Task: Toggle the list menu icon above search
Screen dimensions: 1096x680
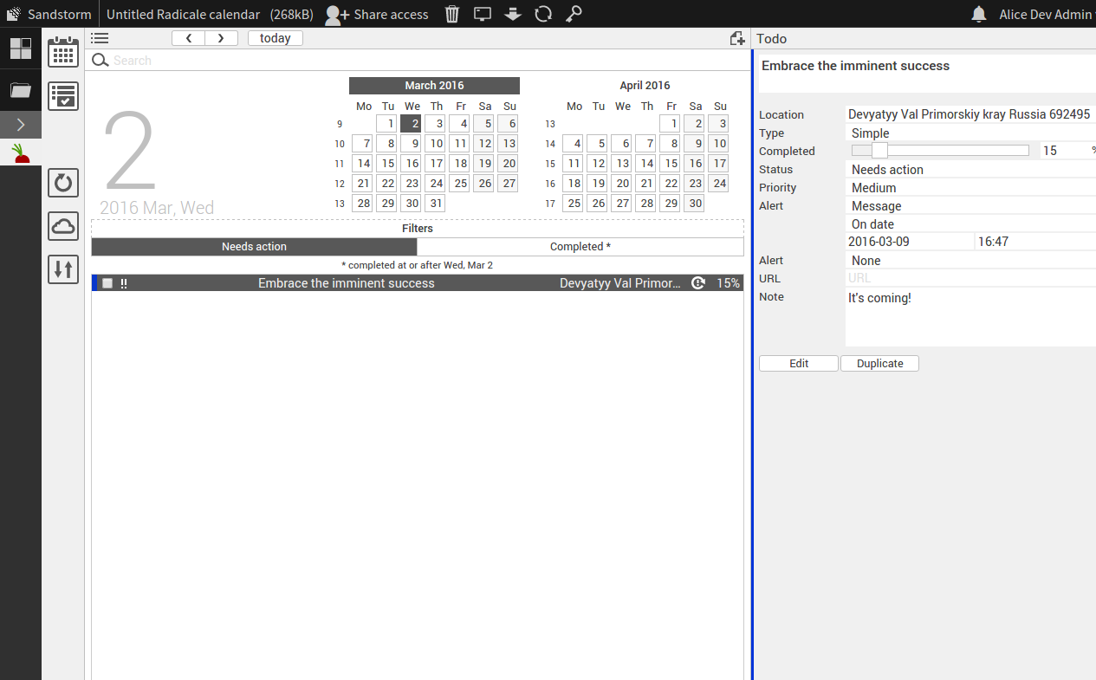Action: pyautogui.click(x=100, y=38)
